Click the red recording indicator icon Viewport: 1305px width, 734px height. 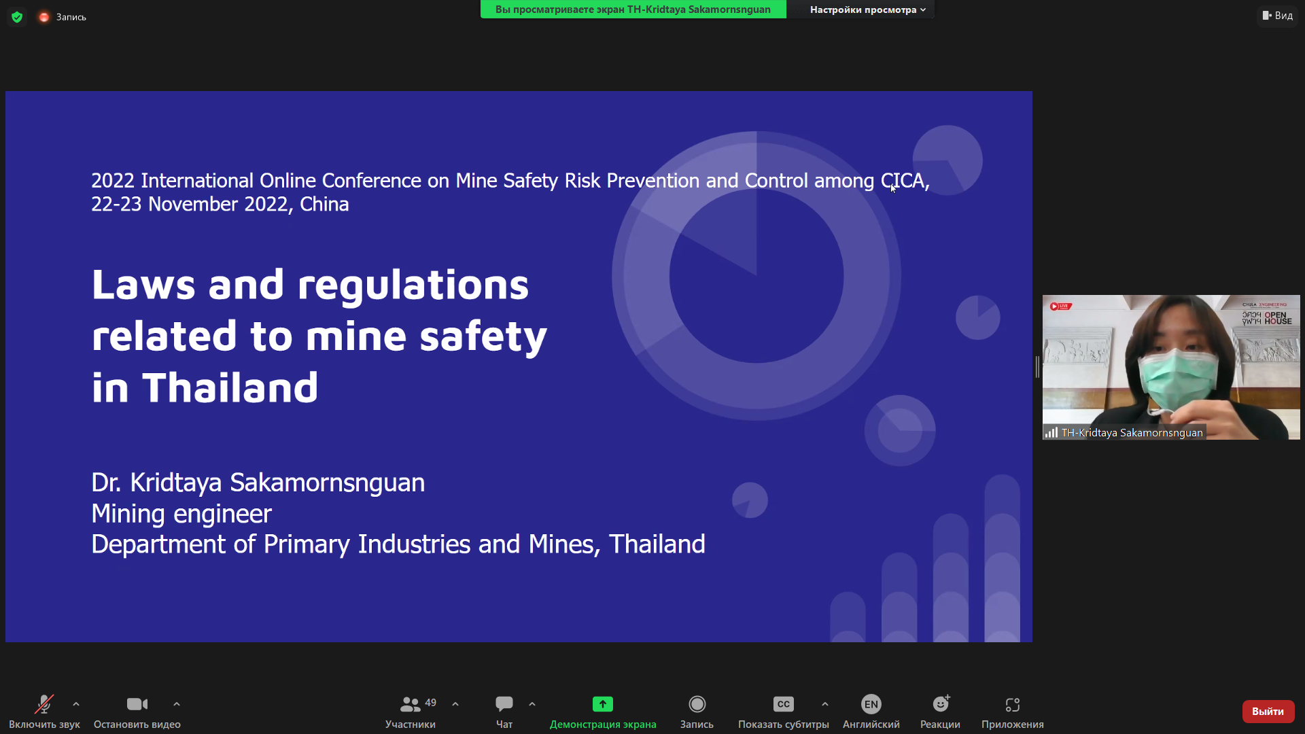44,17
